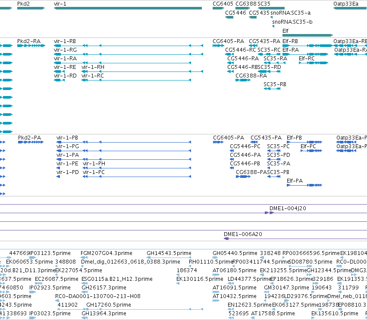
Task: Click the CG6388-PA protein label
Action: click(251, 172)
